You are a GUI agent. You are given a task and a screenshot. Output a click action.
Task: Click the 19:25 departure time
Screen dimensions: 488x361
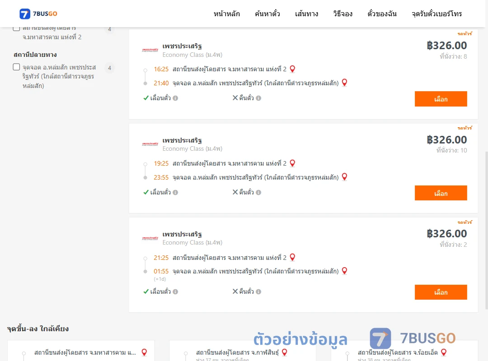(161, 163)
